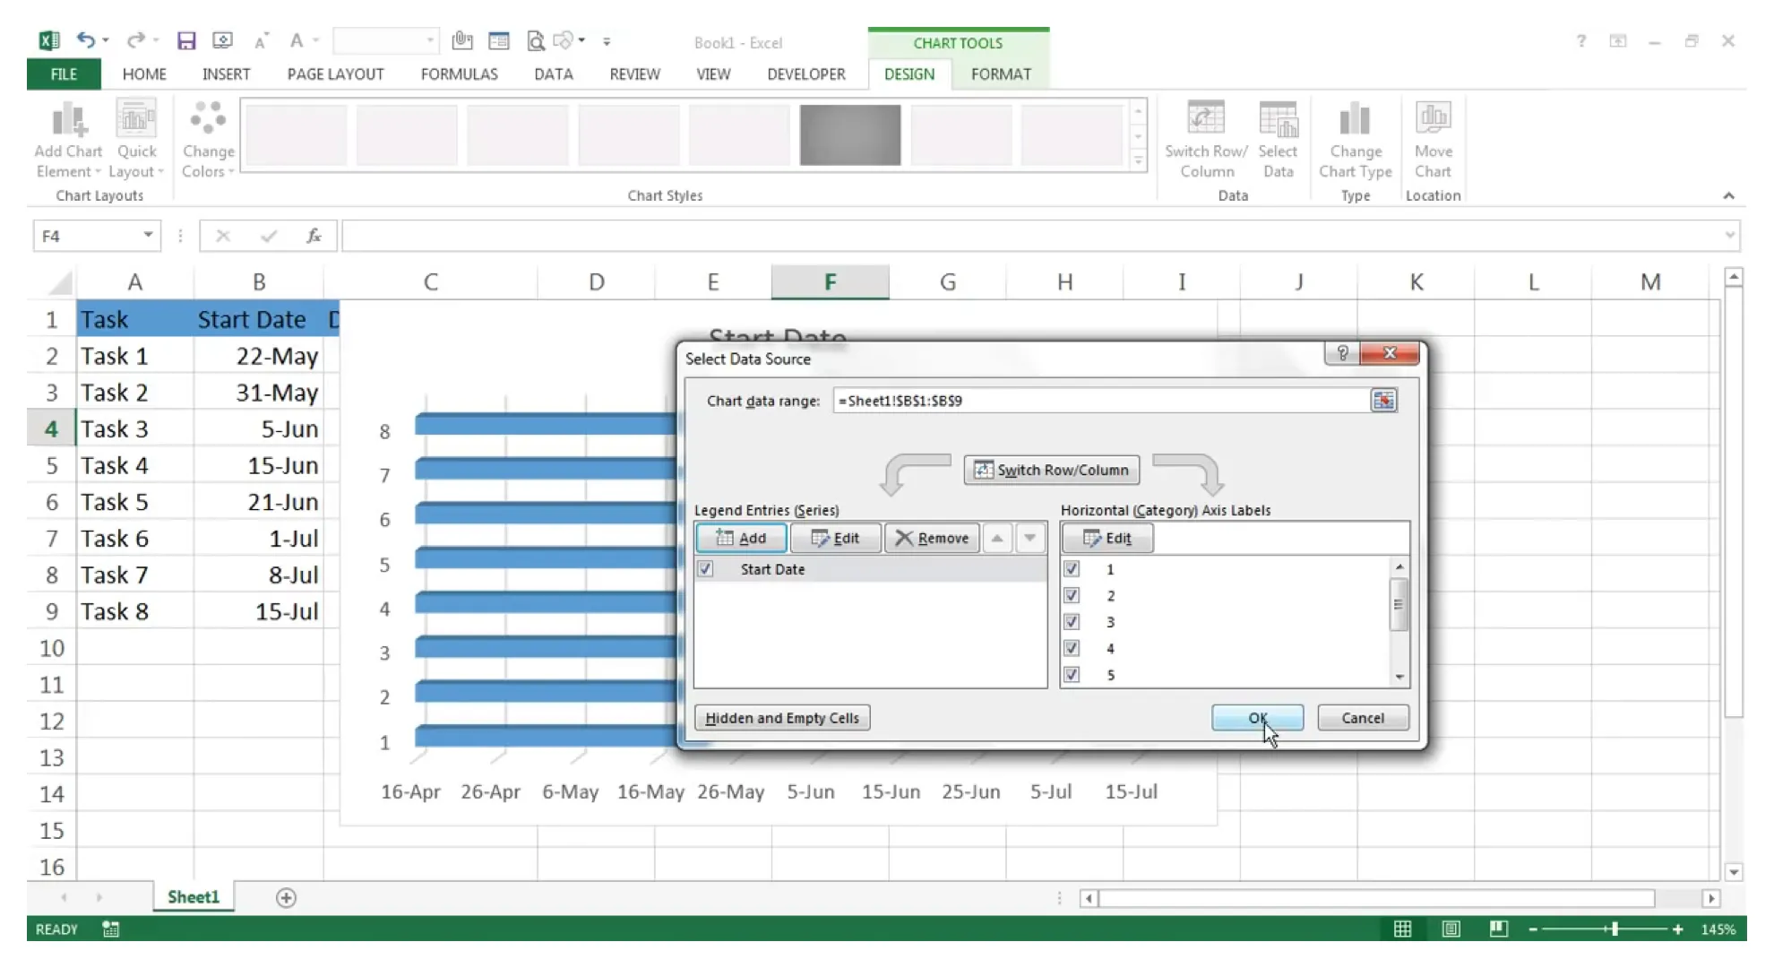This screenshot has height=968, width=1774.
Task: Open the DESIGN ribbon tab
Action: tap(909, 73)
